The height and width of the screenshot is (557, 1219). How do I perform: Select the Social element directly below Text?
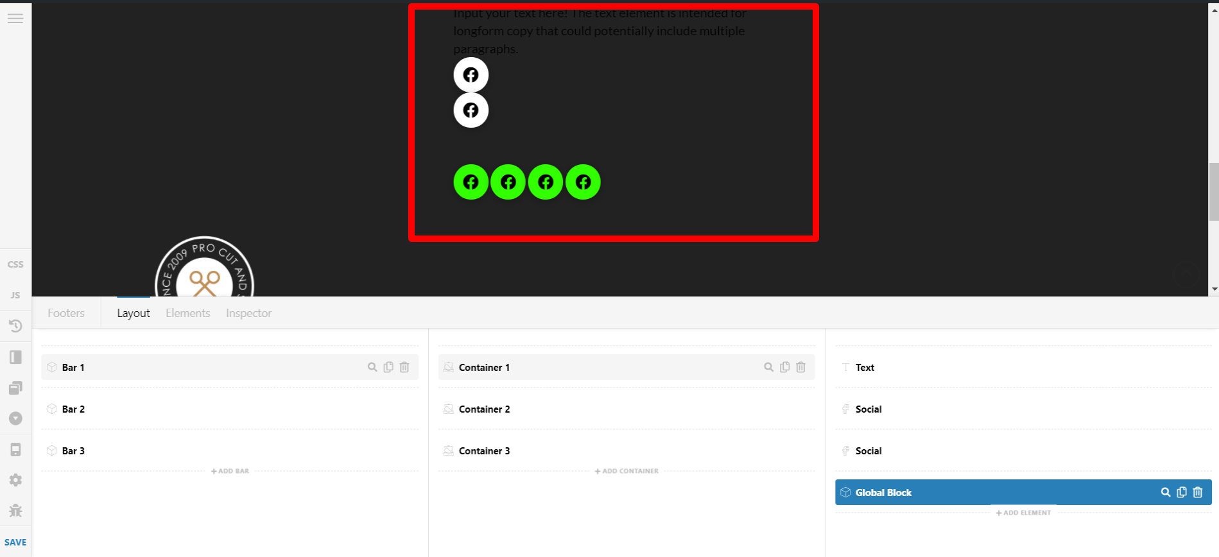point(1023,409)
